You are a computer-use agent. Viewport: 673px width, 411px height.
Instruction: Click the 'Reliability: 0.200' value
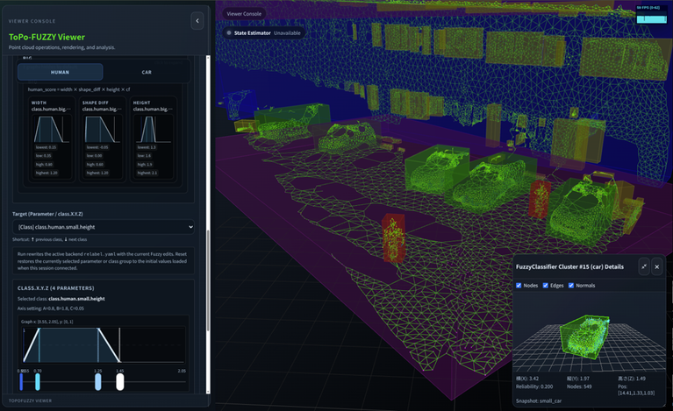coord(534,386)
